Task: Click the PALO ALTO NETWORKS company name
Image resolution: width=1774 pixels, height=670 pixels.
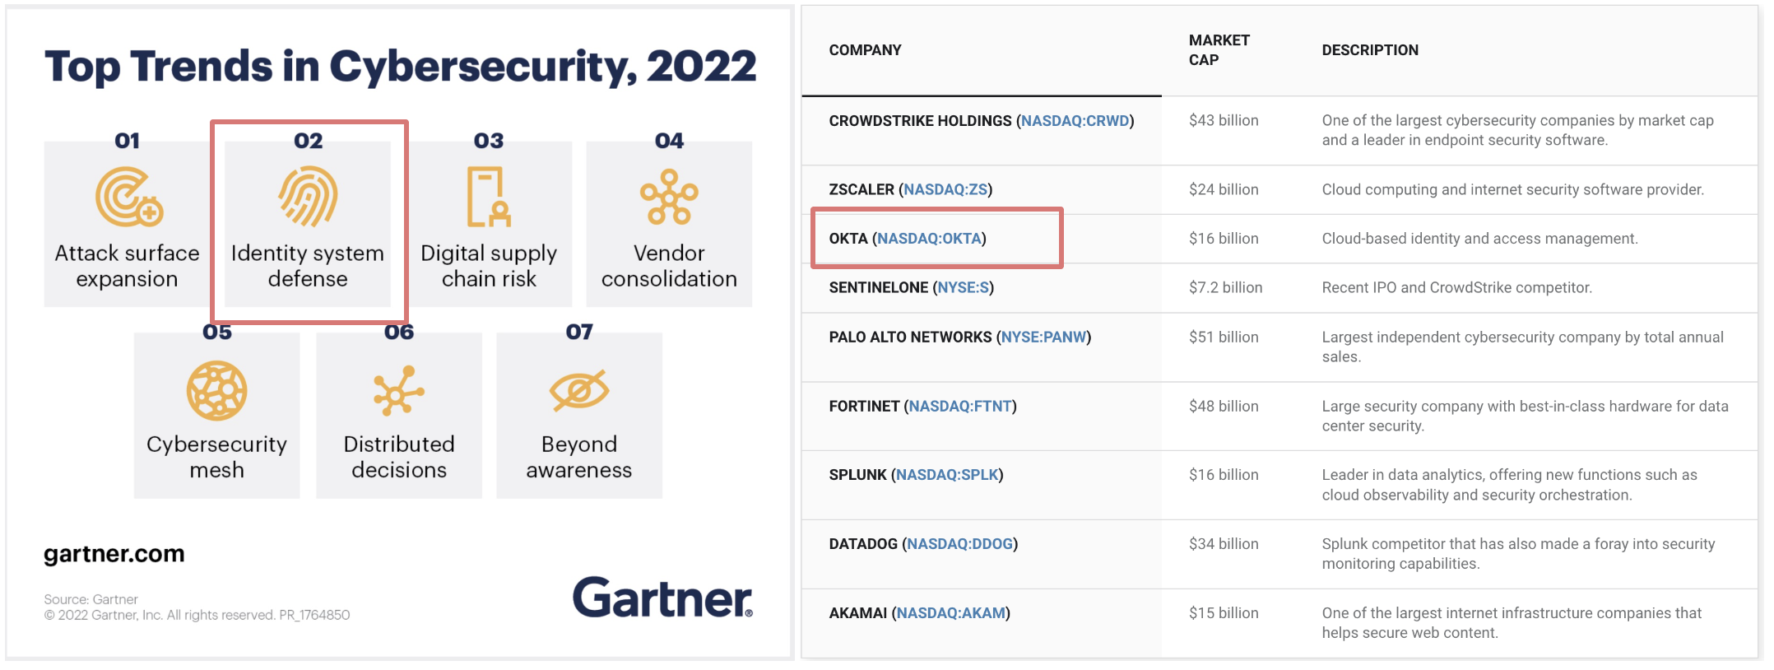Action: tap(910, 337)
